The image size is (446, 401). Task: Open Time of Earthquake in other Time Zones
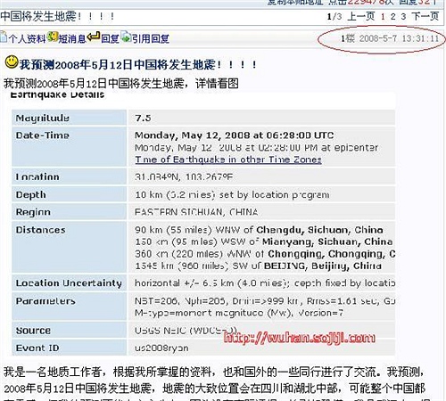pos(228,160)
